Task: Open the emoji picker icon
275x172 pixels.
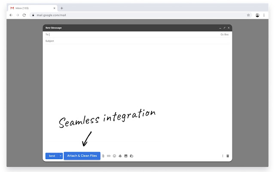Action: click(114, 156)
